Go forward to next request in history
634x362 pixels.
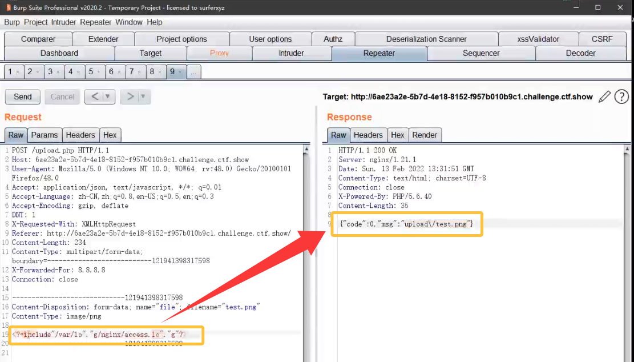coord(130,96)
